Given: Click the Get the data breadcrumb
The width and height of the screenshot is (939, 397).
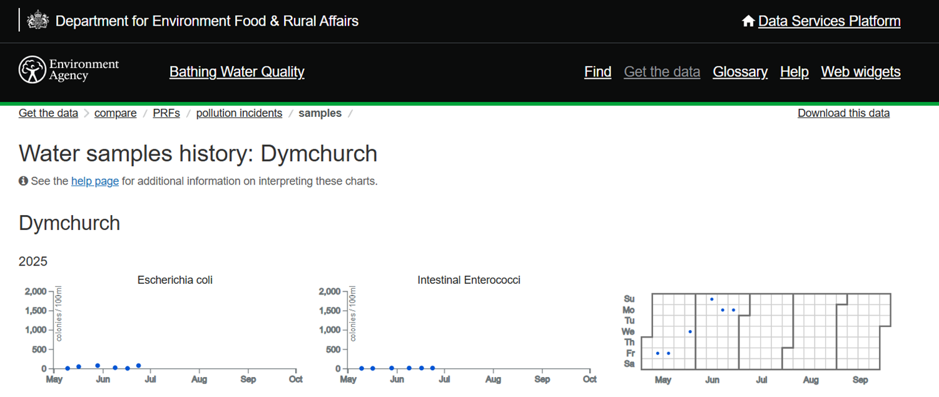Looking at the screenshot, I should coord(48,113).
